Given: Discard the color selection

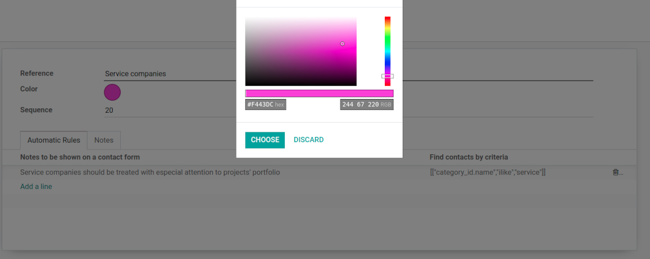Looking at the screenshot, I should 308,140.
